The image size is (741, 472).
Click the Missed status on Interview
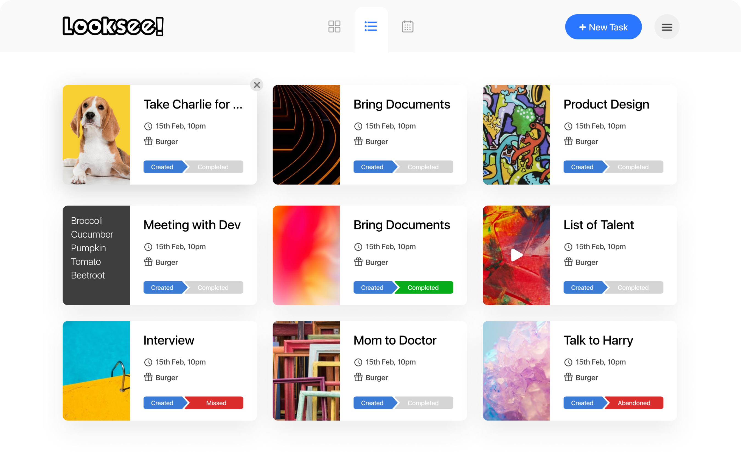pyautogui.click(x=215, y=403)
